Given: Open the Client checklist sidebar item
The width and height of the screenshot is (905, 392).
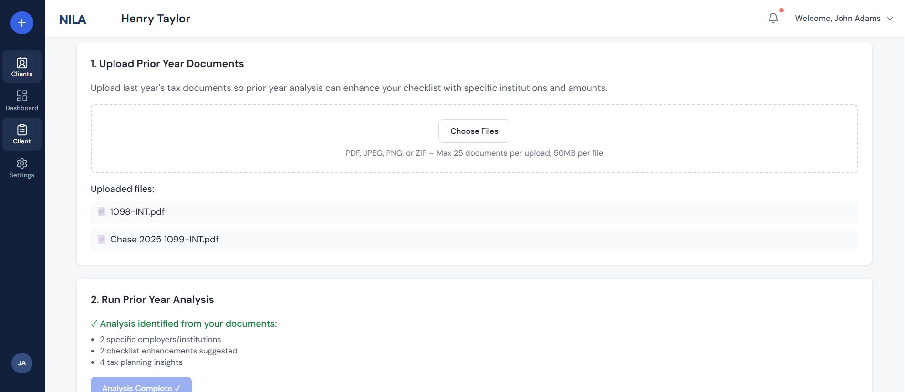Looking at the screenshot, I should click(22, 134).
